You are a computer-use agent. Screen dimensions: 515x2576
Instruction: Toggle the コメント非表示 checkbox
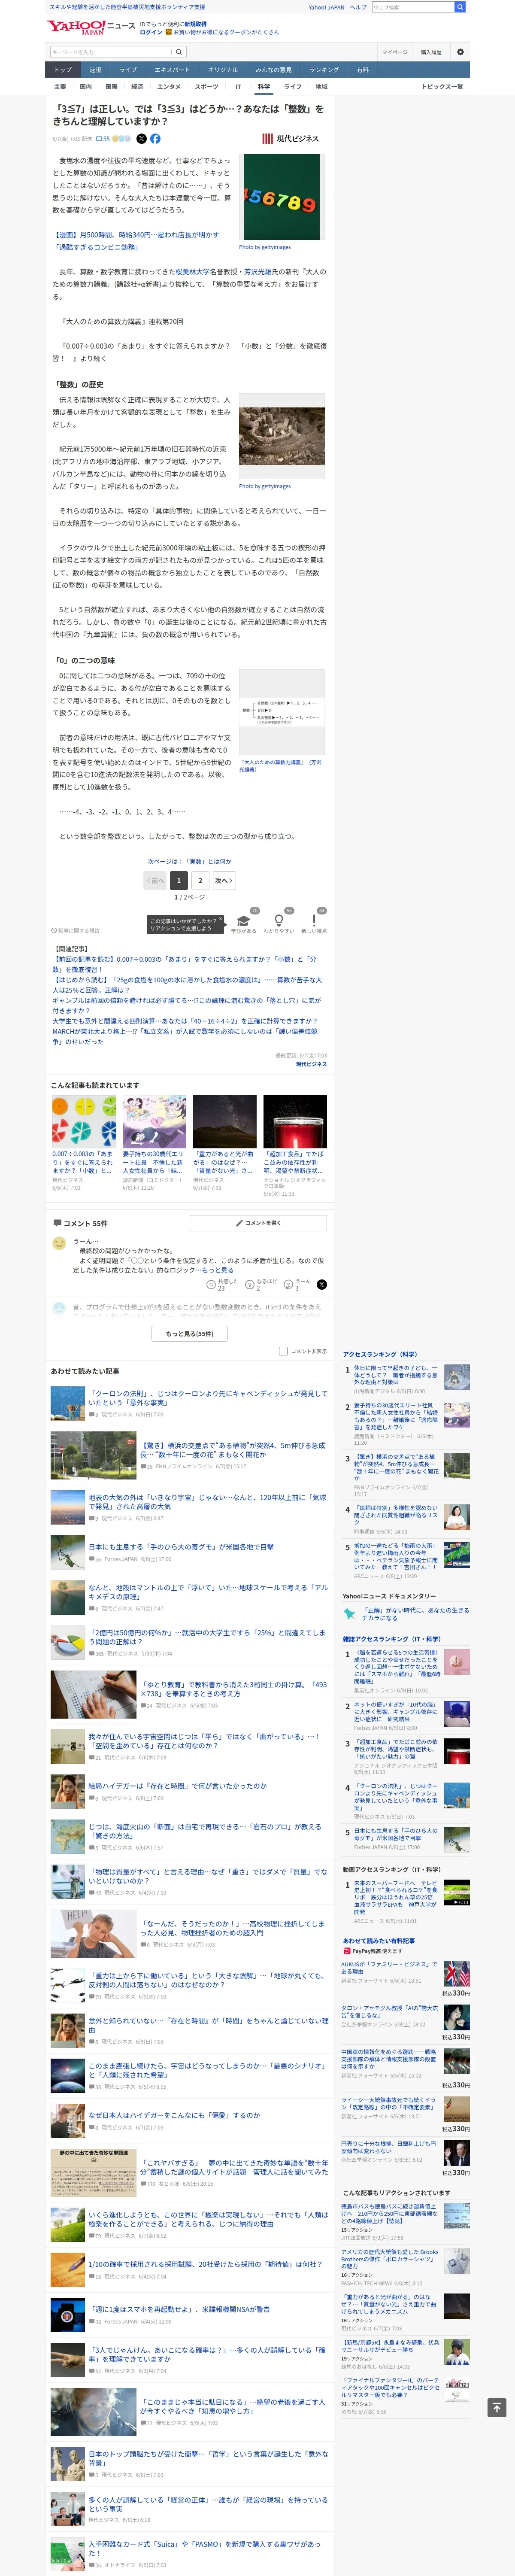point(283,1351)
